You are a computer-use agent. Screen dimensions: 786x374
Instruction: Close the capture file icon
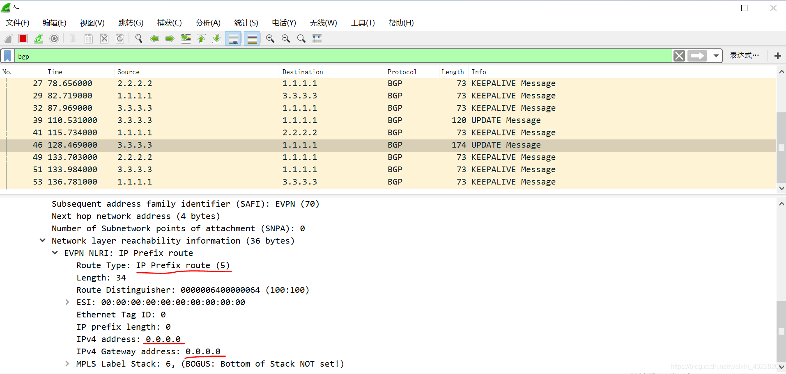tap(104, 39)
